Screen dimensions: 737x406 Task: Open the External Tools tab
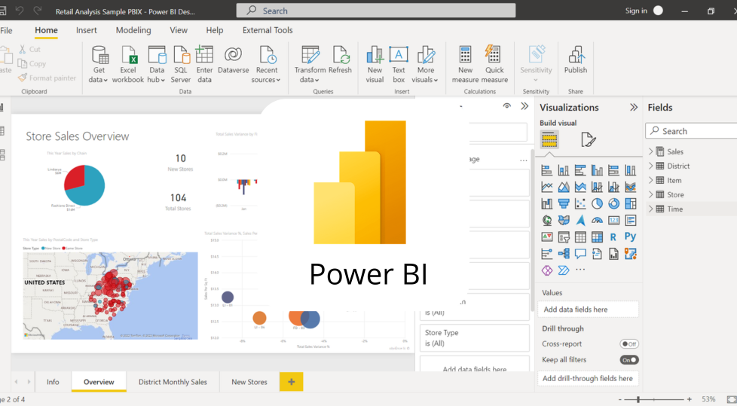pyautogui.click(x=268, y=30)
